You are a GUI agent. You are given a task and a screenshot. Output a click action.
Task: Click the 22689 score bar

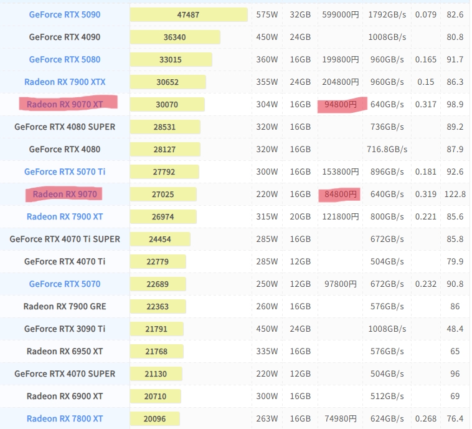tap(158, 284)
